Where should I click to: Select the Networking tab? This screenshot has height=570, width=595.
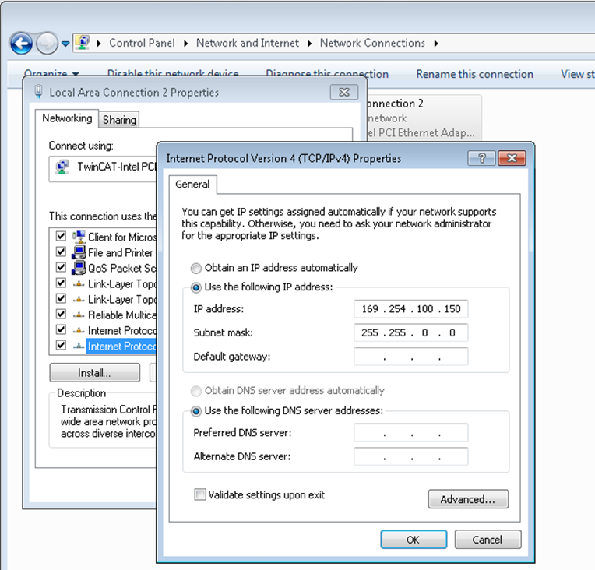click(67, 118)
